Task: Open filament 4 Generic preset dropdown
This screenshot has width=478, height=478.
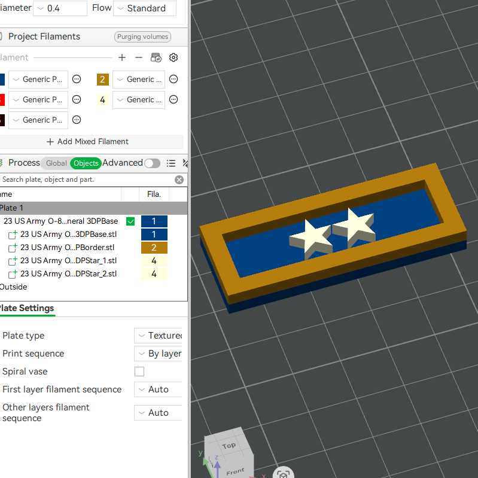Action: pos(139,100)
